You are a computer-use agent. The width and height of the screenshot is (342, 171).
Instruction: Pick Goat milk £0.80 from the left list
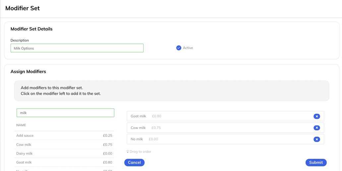64,162
